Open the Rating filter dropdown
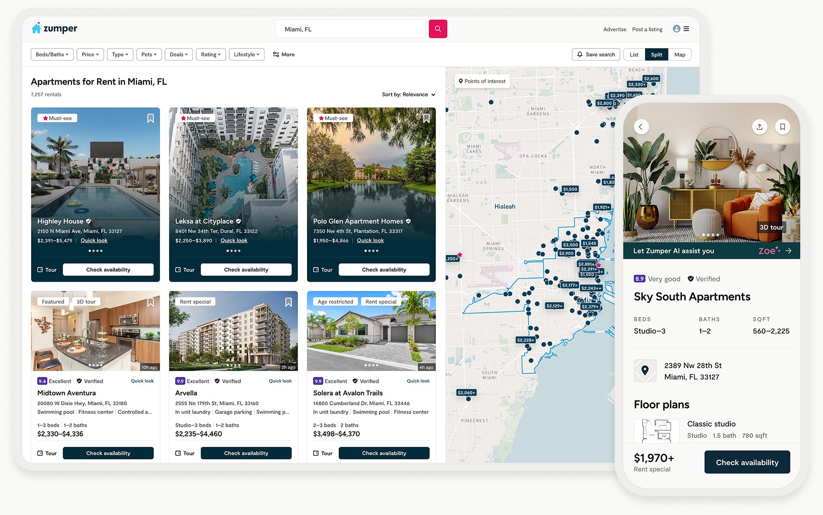 pyautogui.click(x=211, y=54)
